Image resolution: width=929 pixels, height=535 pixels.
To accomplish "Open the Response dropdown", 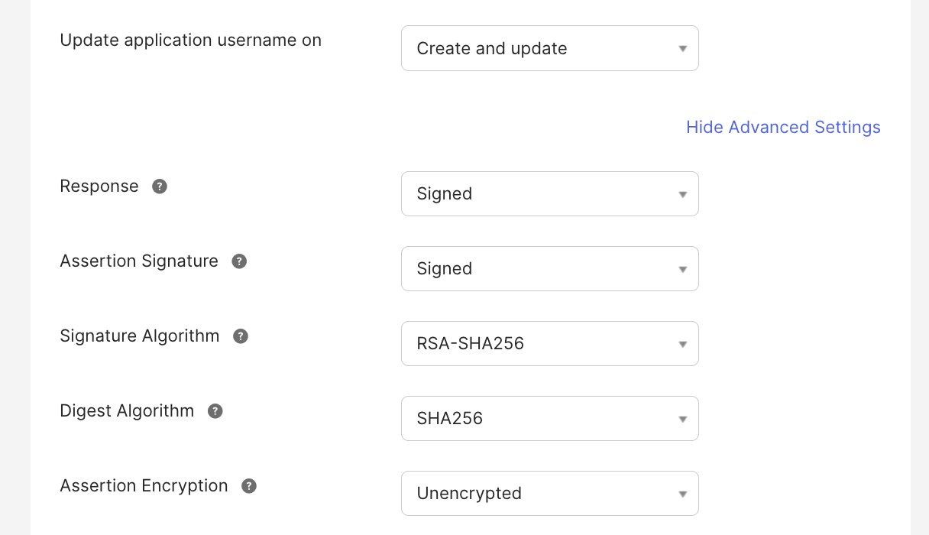I will 549,193.
